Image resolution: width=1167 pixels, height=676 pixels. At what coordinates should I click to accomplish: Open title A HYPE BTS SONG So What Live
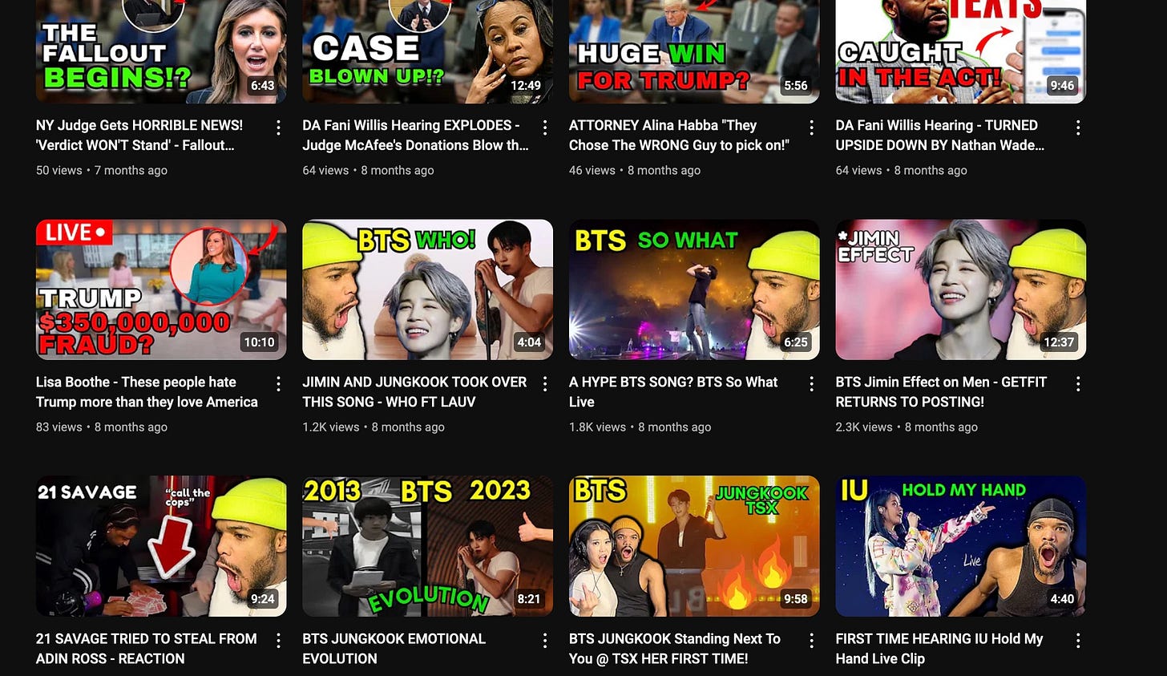tap(673, 392)
